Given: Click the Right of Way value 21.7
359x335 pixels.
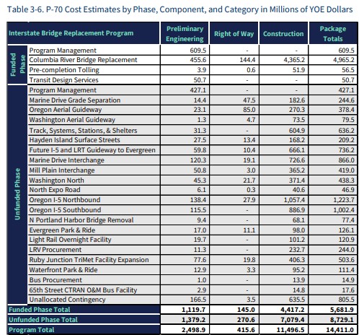Looking at the screenshot, I should (x=249, y=180).
